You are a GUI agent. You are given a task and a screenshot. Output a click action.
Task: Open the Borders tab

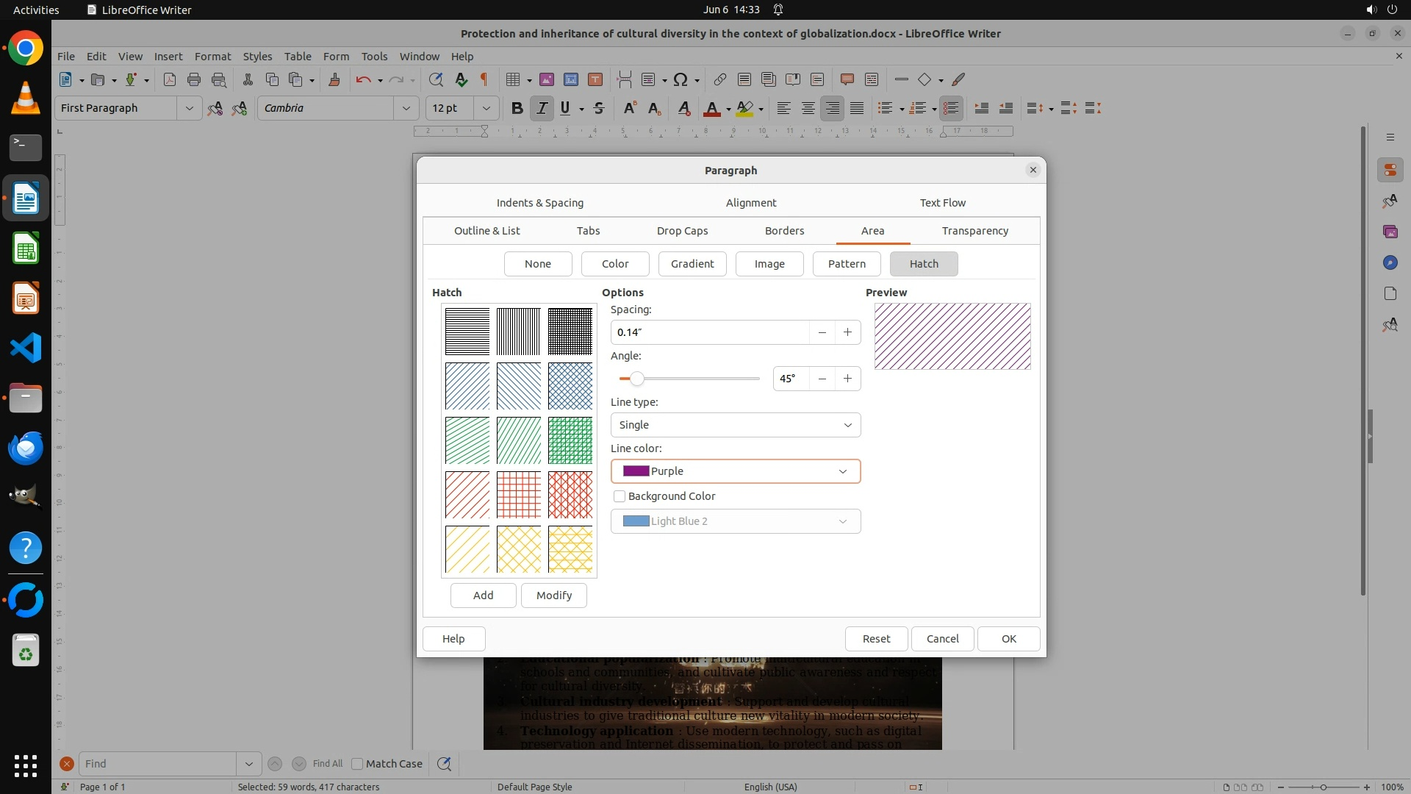(784, 231)
